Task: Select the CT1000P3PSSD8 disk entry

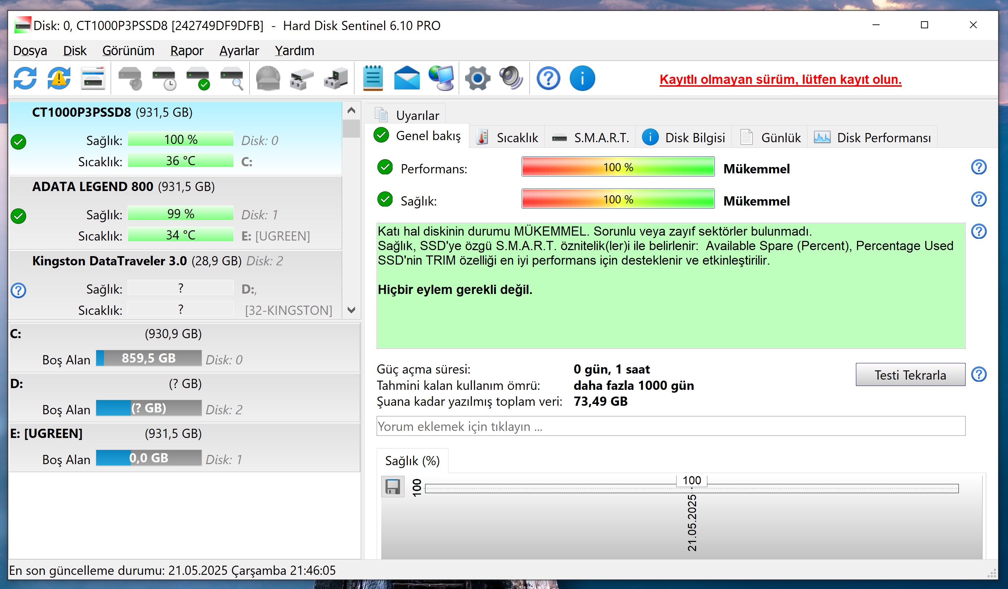Action: [x=175, y=138]
